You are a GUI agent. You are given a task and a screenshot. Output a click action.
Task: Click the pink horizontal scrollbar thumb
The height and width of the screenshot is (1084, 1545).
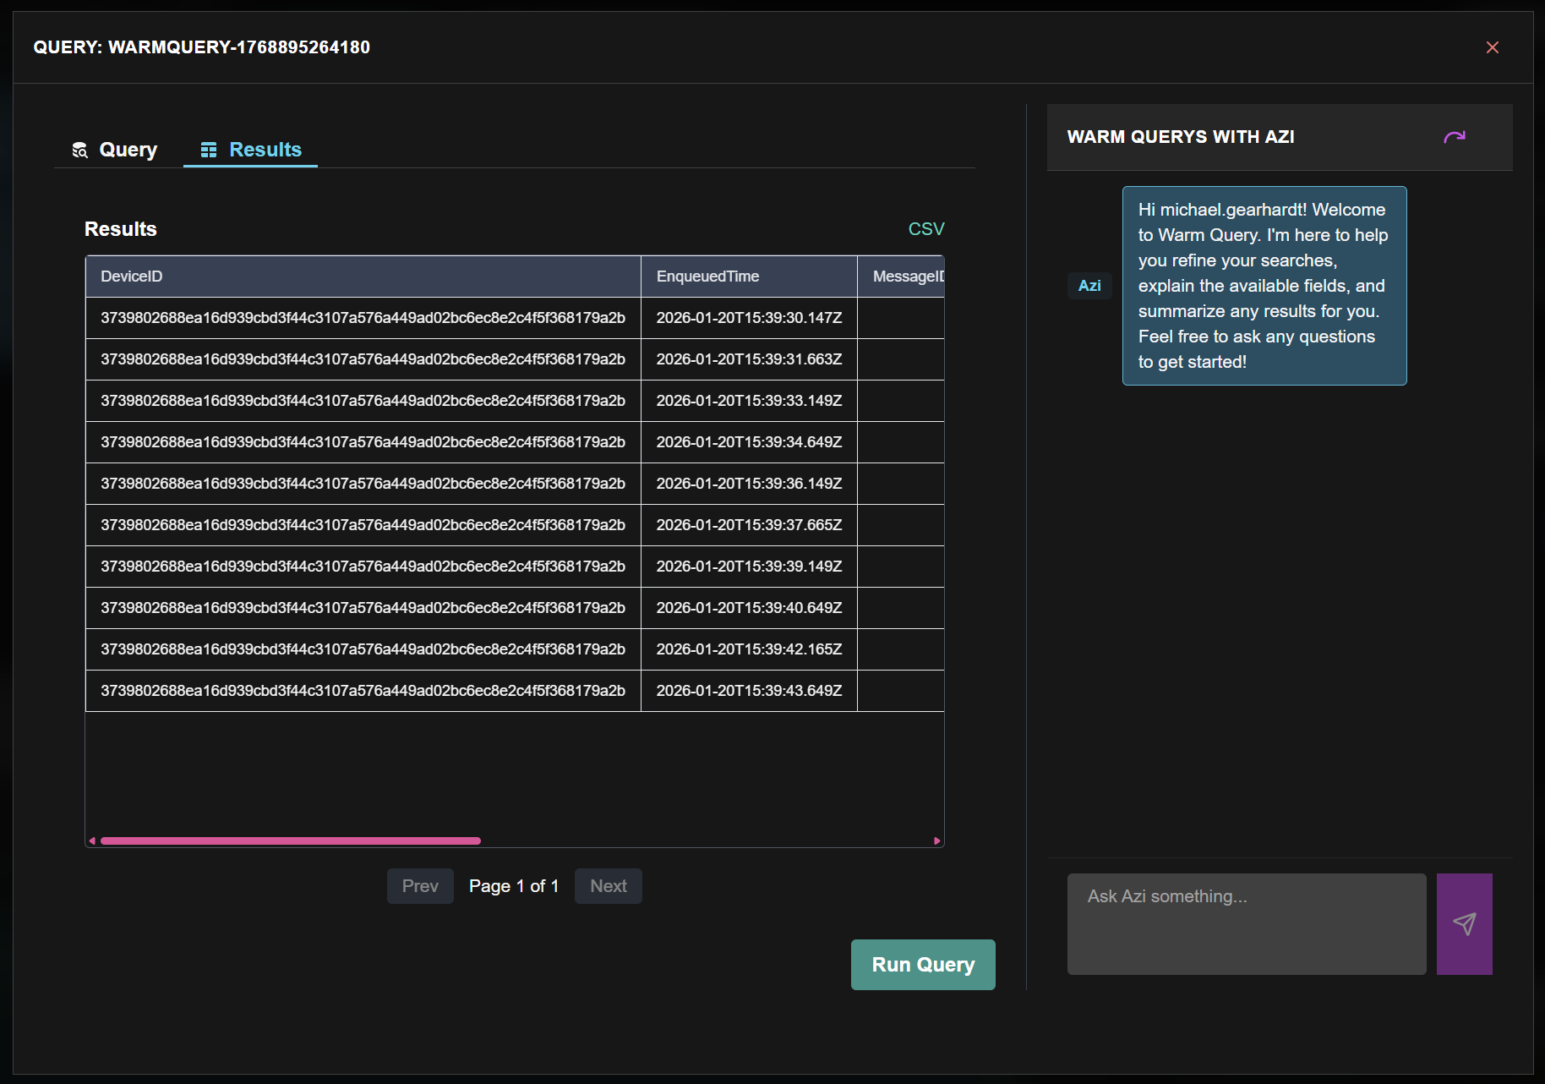291,841
